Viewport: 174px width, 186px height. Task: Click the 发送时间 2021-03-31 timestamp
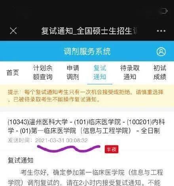pos(48,140)
